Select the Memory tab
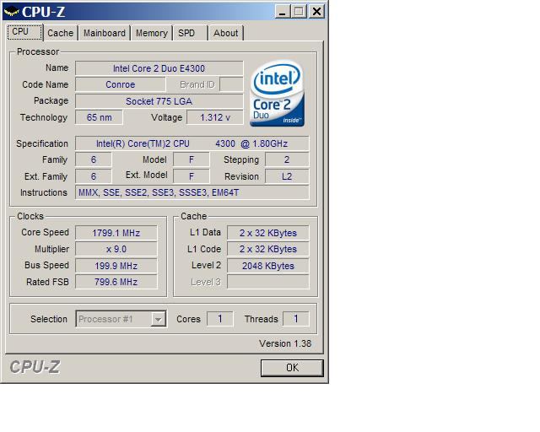 point(152,33)
